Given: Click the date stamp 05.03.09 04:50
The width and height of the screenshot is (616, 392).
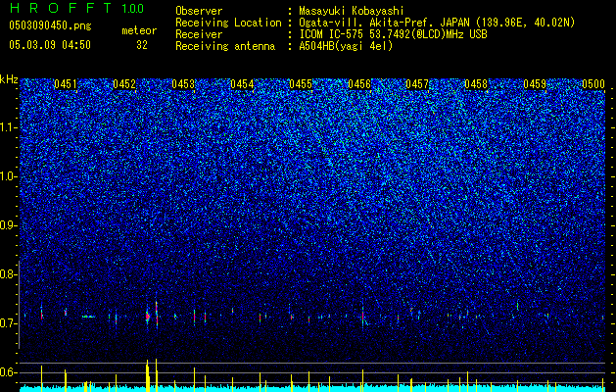Looking at the screenshot, I should (50, 45).
